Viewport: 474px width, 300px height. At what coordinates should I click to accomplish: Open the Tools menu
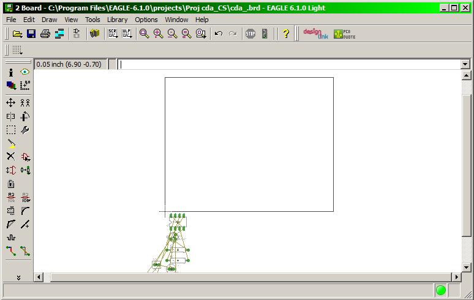pos(92,20)
